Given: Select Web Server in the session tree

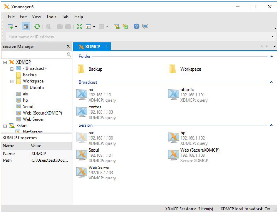Looking at the screenshot, I should point(33,119).
